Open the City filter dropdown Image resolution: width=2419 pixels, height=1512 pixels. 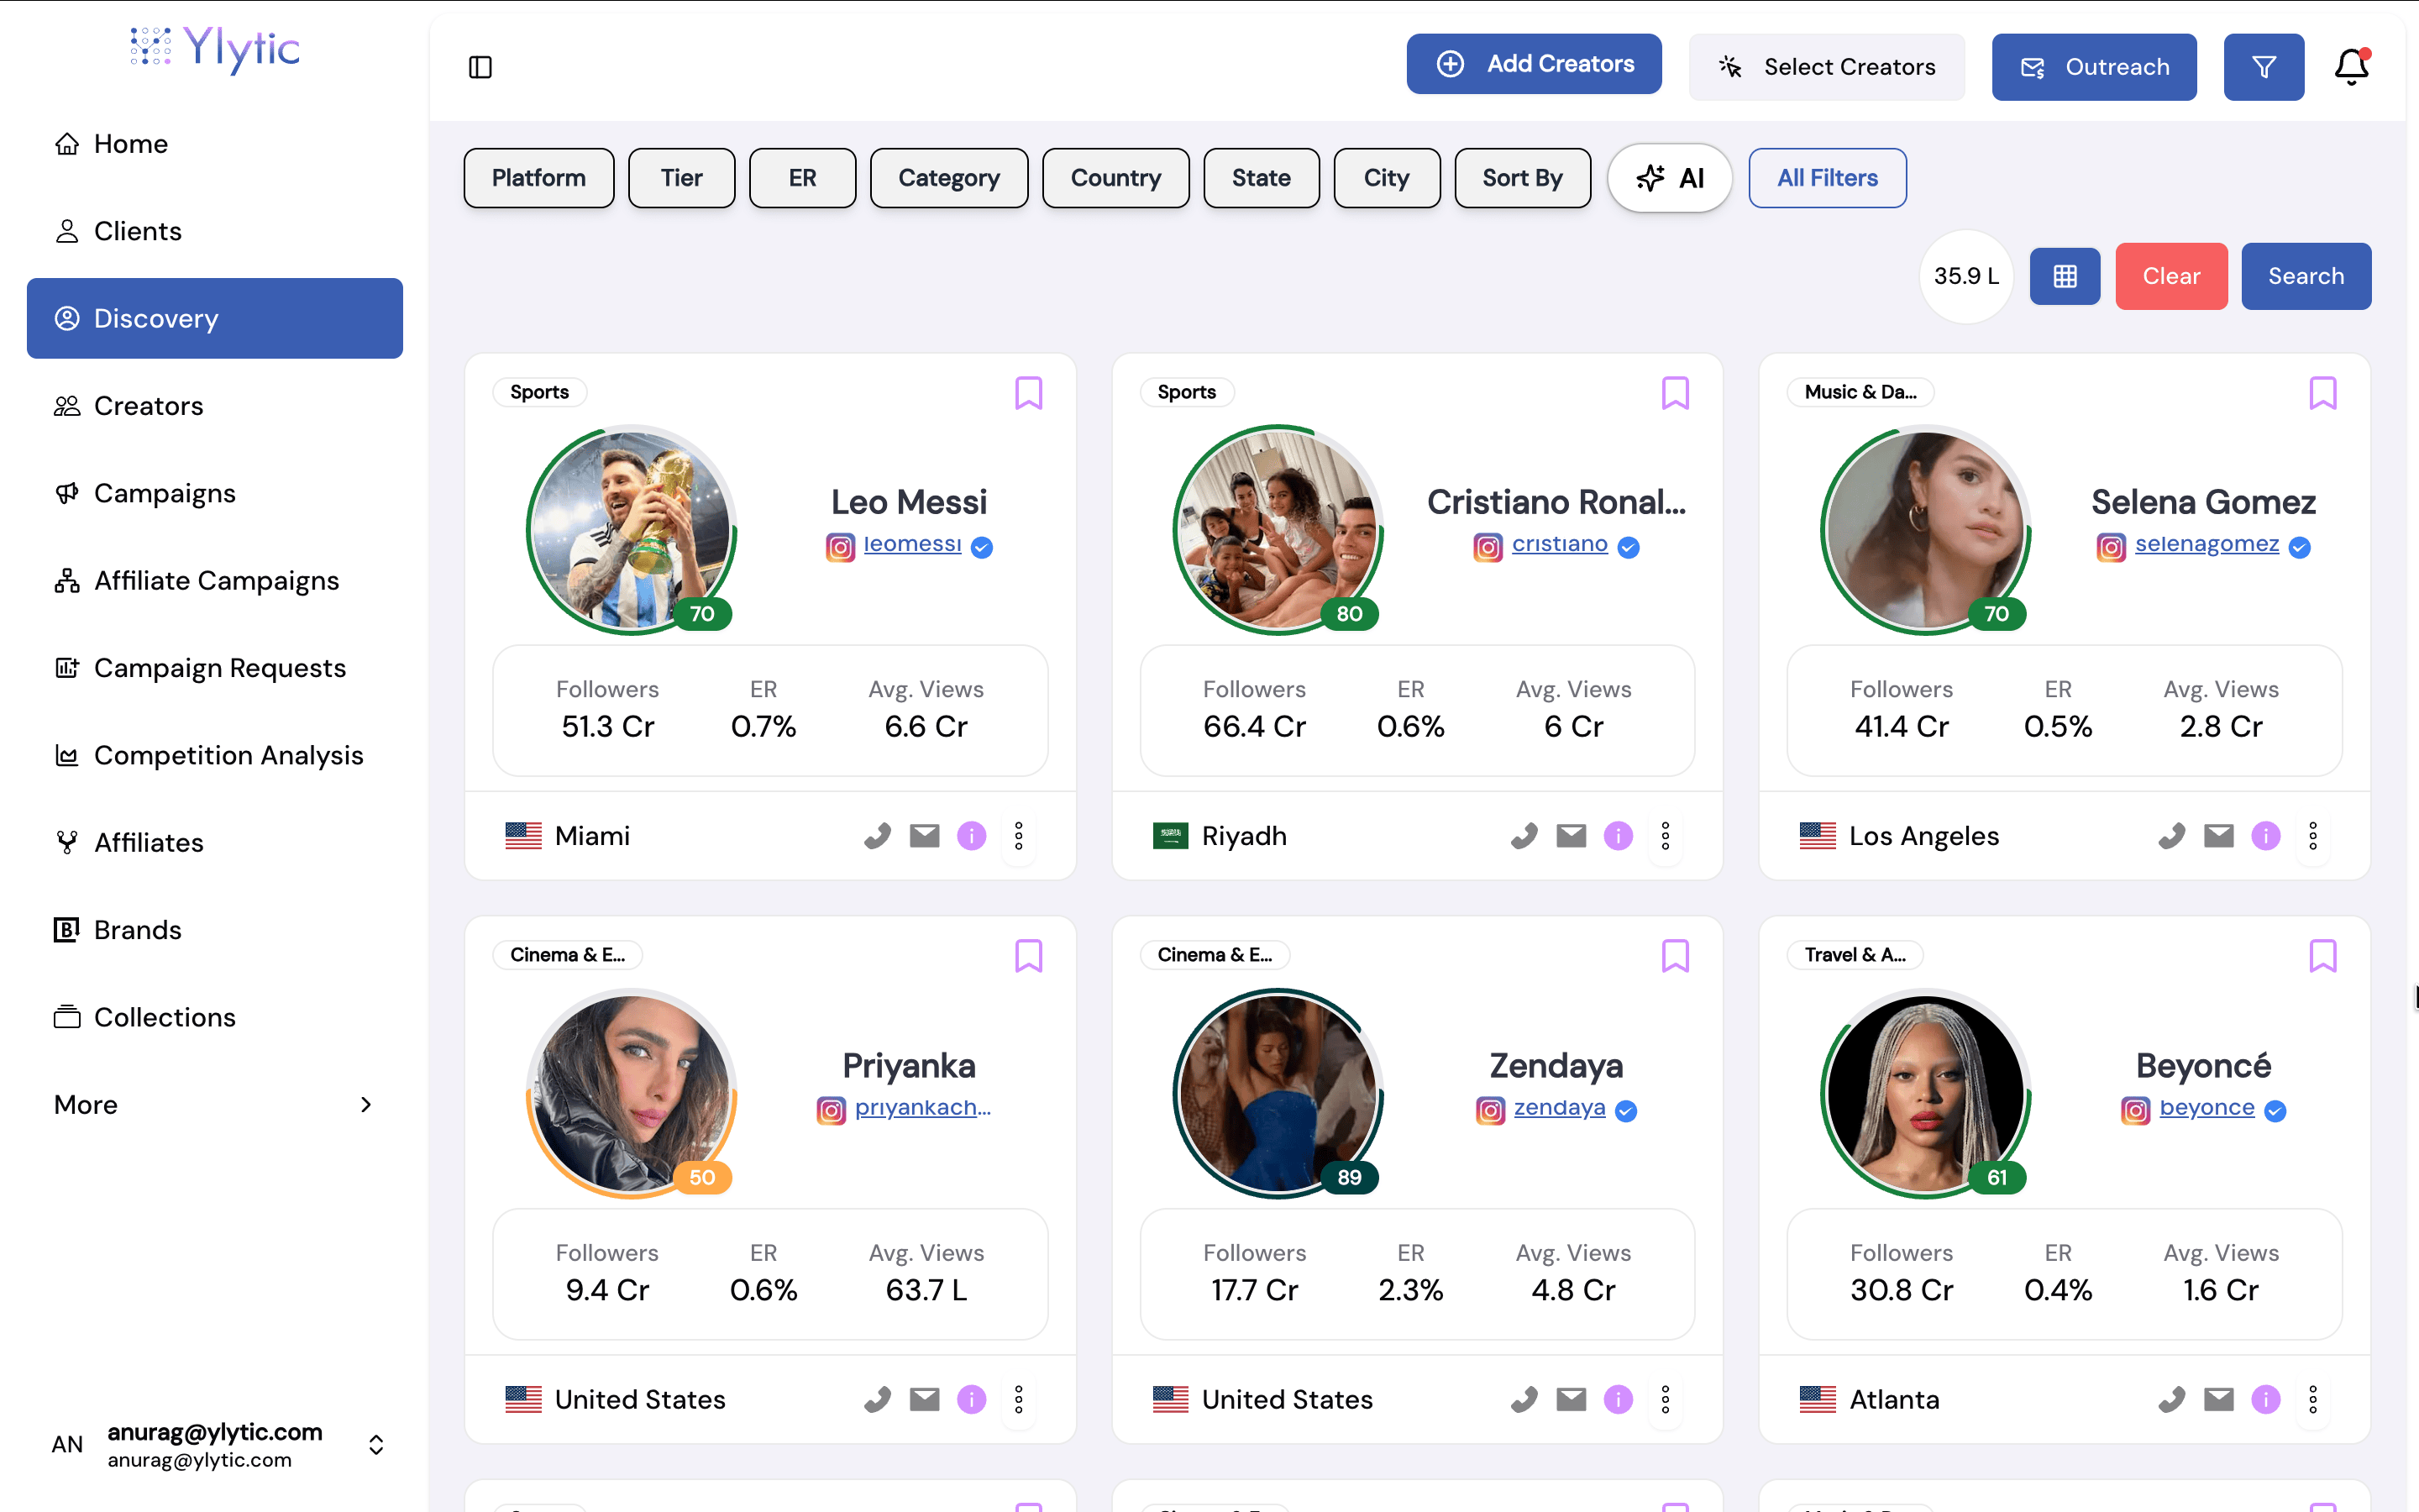(1387, 178)
